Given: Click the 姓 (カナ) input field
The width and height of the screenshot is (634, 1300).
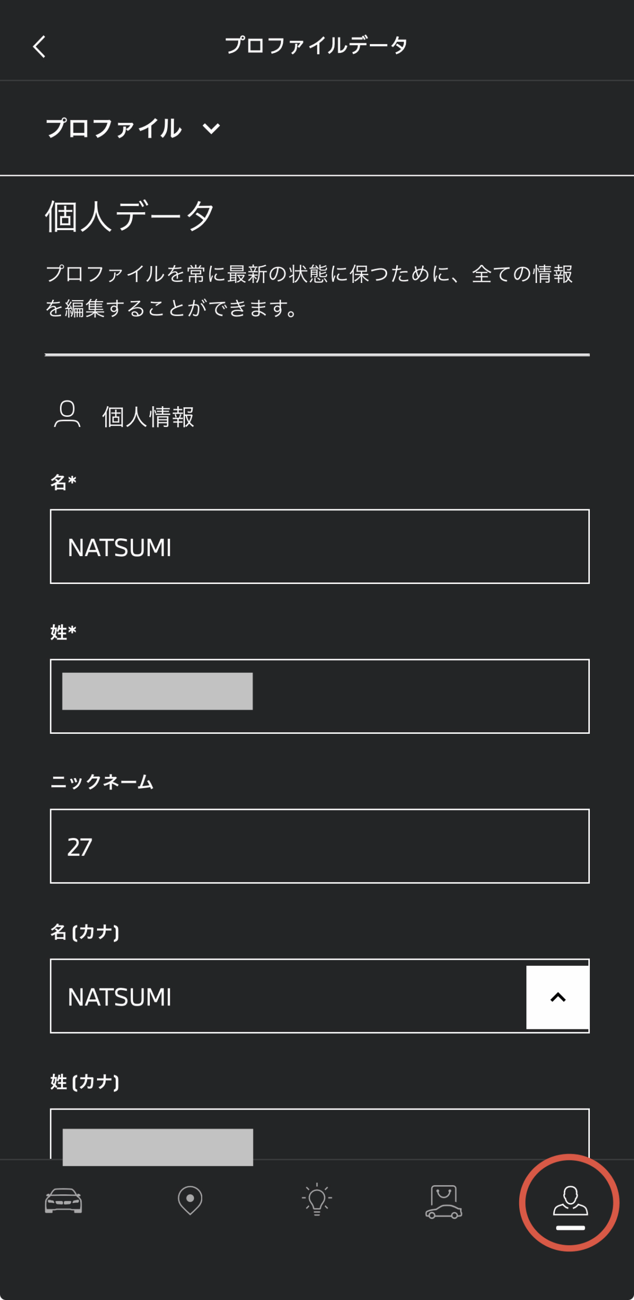Looking at the screenshot, I should click(406, 1135).
